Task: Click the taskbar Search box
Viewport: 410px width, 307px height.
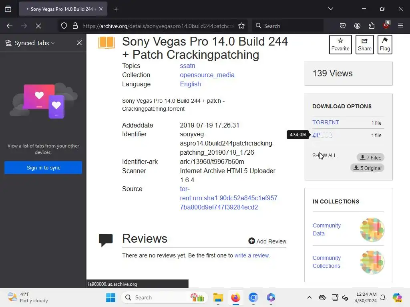Action: 165,297
